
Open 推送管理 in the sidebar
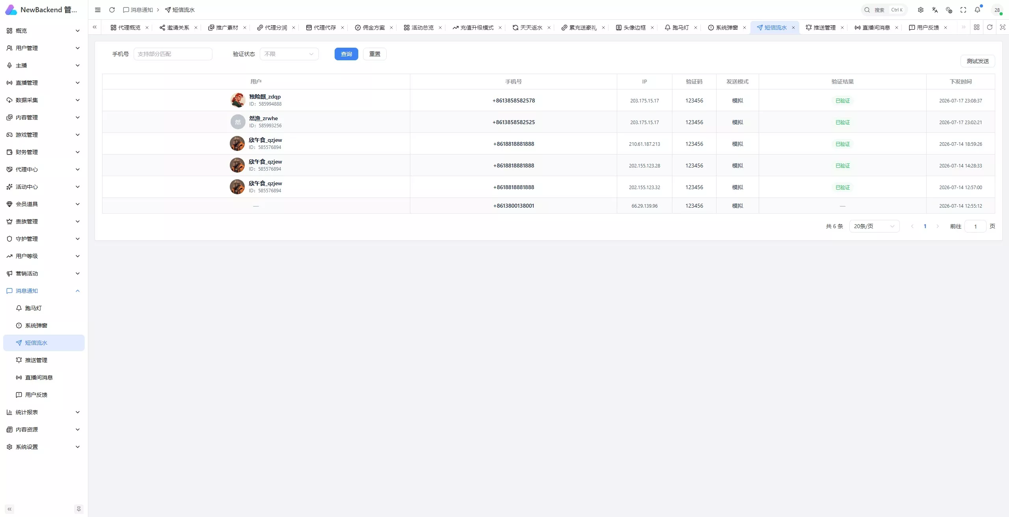coord(44,360)
